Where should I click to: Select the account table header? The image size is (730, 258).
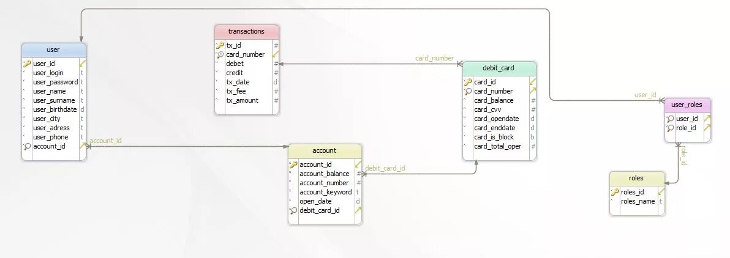coord(324,150)
